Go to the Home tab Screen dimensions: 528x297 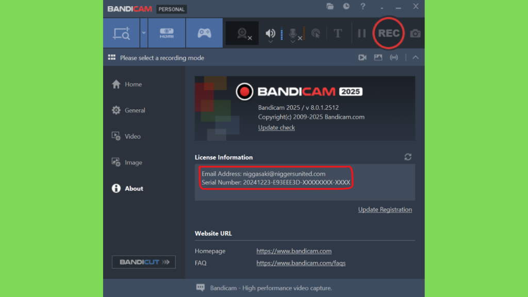tap(127, 84)
